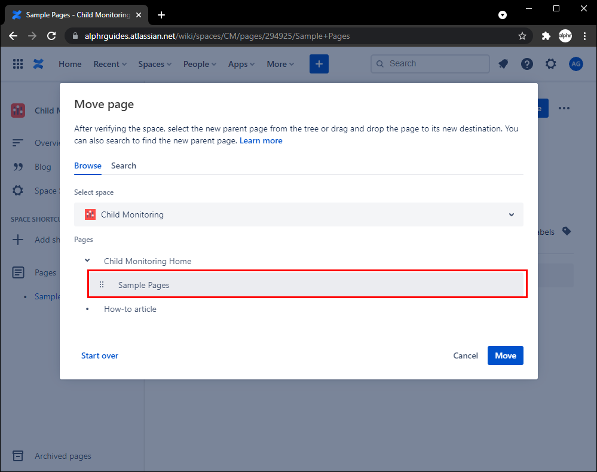
Task: Open the Select space dropdown
Action: pyautogui.click(x=299, y=214)
